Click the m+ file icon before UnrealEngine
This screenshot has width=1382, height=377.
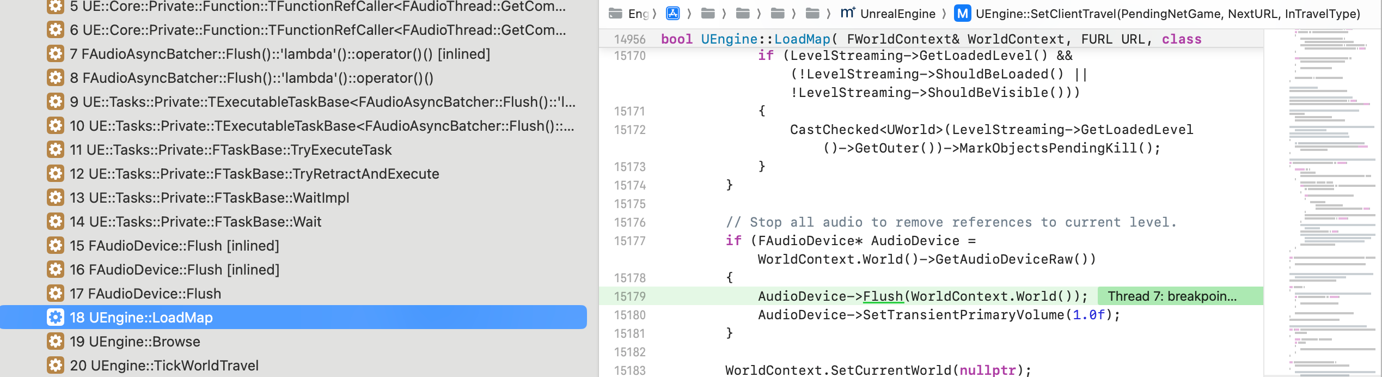click(848, 14)
